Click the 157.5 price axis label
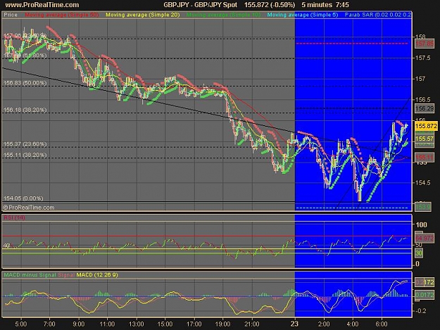Viewport: 440px width, 330px height. (x=423, y=58)
